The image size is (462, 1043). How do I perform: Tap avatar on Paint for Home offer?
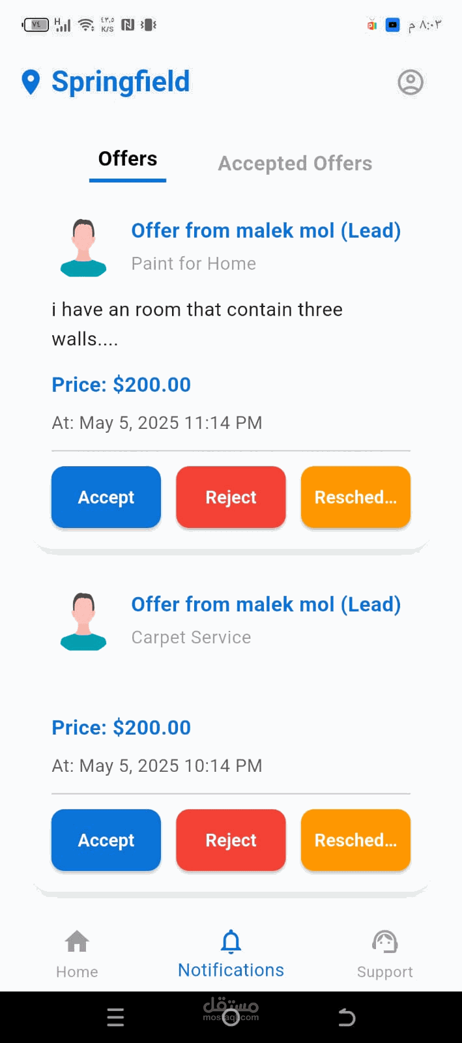83,248
